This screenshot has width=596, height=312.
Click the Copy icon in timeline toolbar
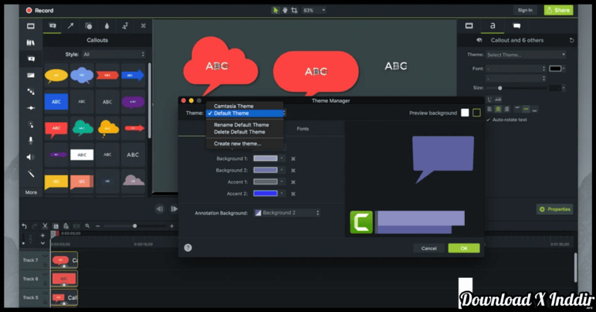click(x=55, y=226)
